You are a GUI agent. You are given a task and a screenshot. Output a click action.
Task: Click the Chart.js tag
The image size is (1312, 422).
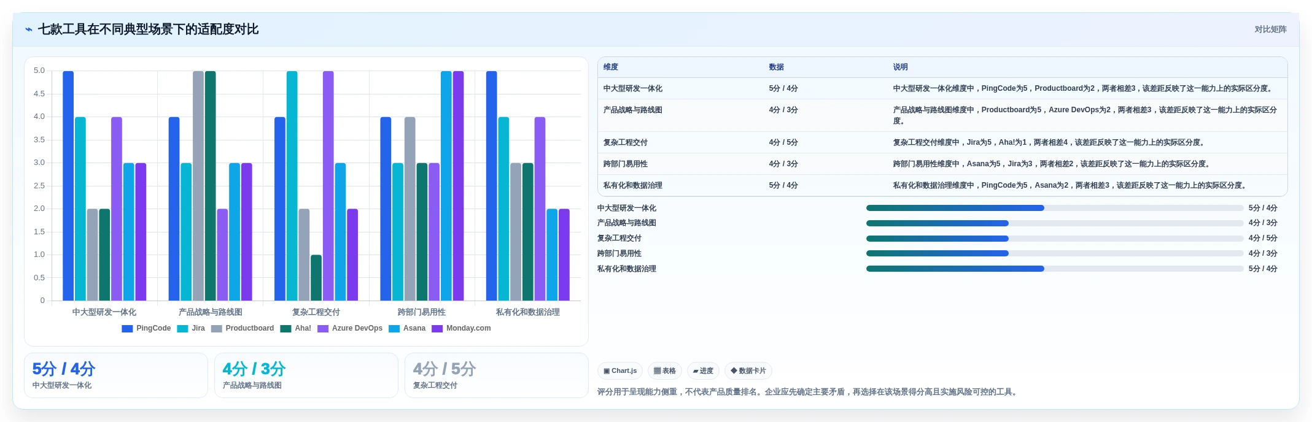pos(620,371)
